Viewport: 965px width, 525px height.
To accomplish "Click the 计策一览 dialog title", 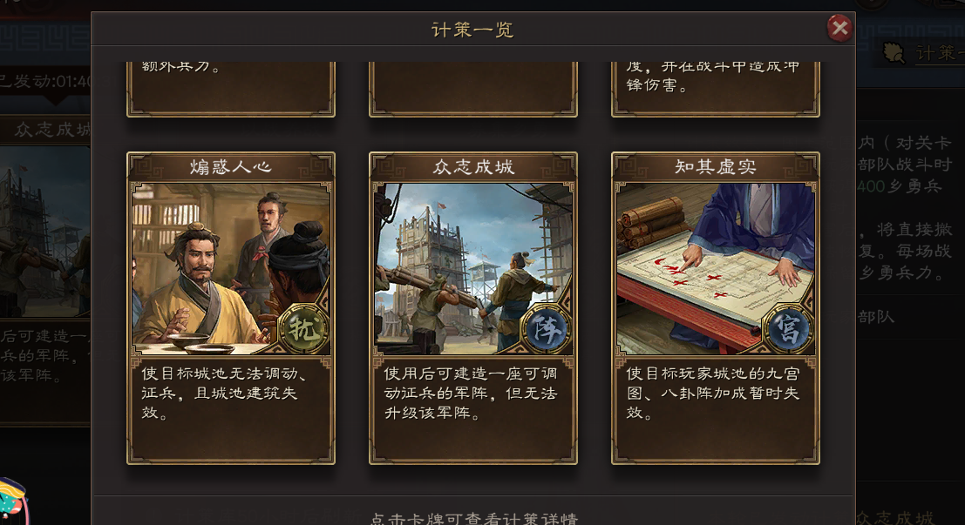I will click(x=472, y=30).
